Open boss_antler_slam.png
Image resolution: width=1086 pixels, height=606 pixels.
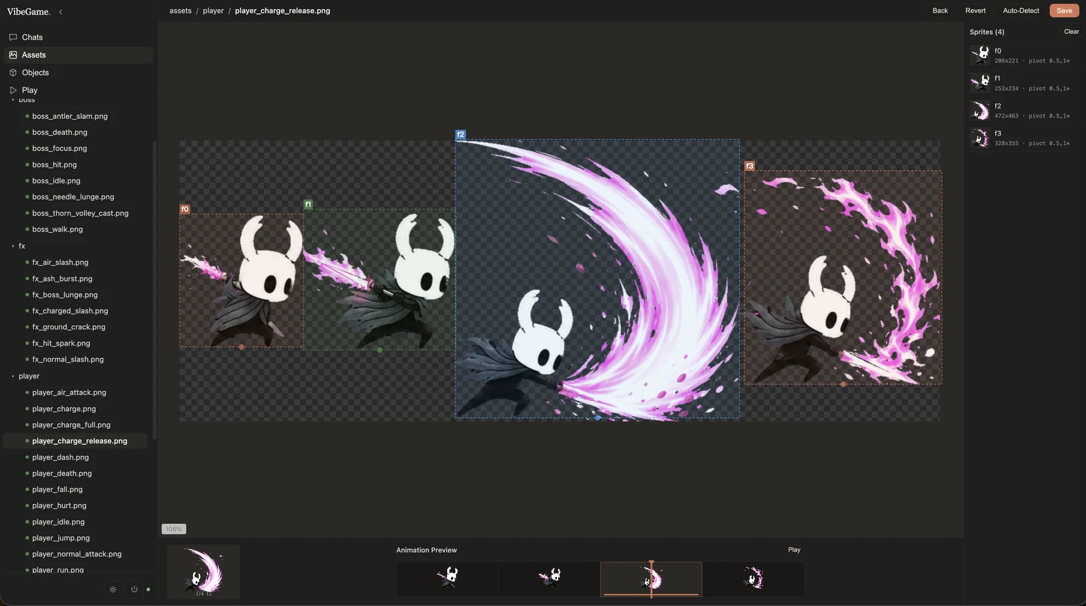(70, 116)
